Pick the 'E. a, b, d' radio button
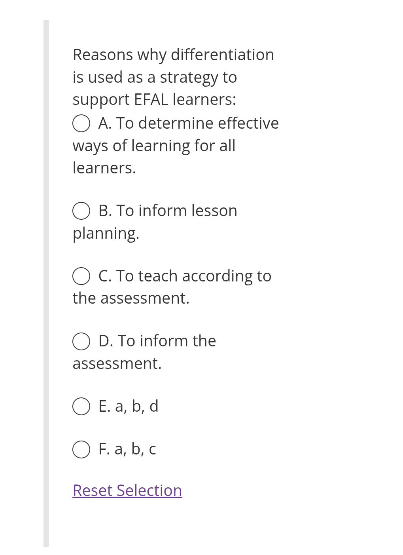This screenshot has height=555, width=403. click(81, 406)
